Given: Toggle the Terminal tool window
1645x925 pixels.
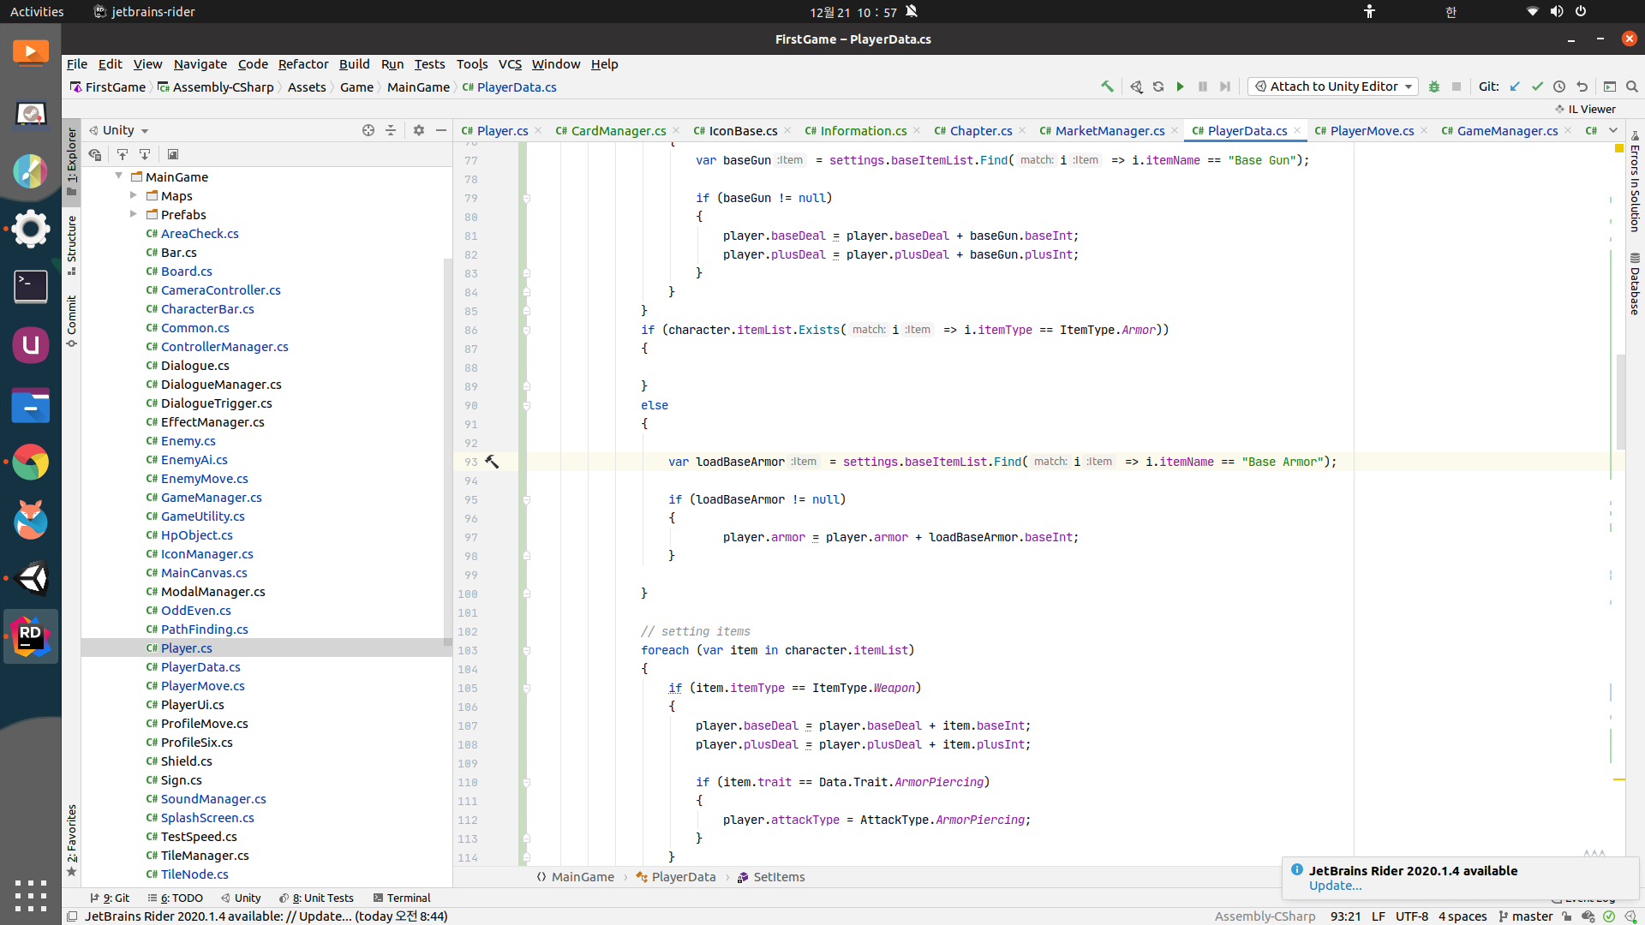Looking at the screenshot, I should pyautogui.click(x=401, y=898).
